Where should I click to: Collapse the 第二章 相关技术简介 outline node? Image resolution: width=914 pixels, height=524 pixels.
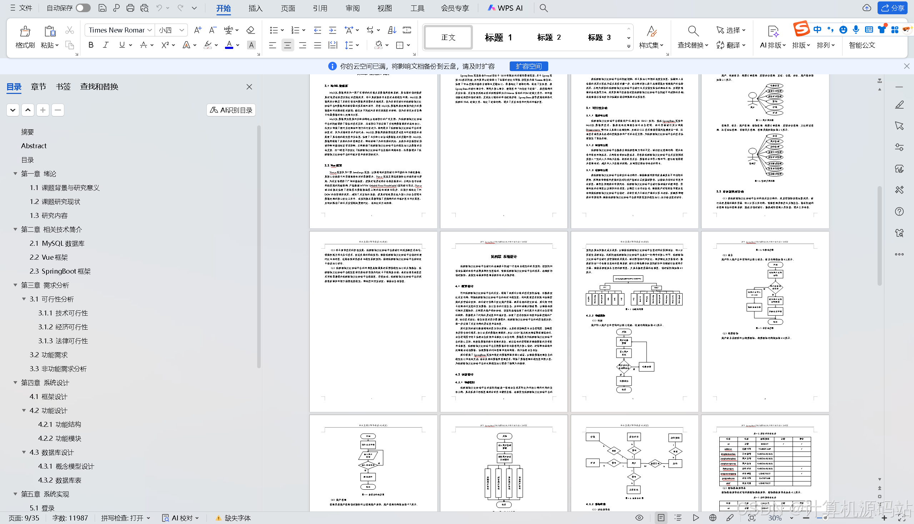[15, 229]
